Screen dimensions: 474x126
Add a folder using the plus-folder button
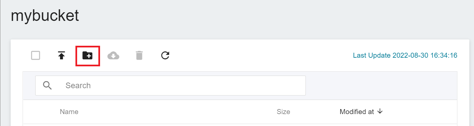point(87,55)
